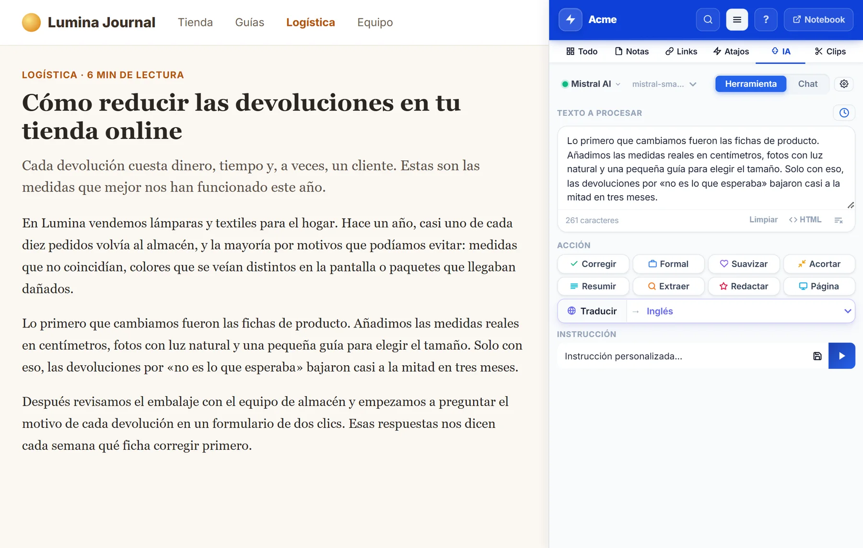
Task: Select the Extraer action
Action: pos(668,286)
